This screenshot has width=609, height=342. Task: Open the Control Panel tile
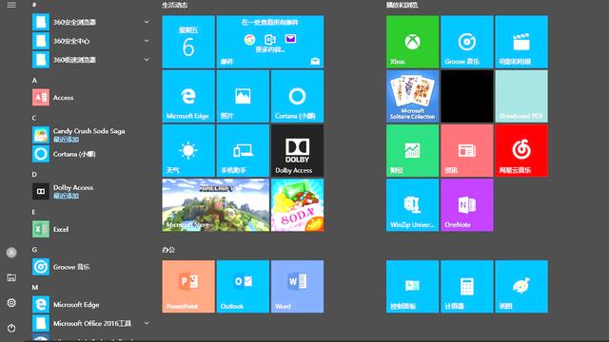[x=412, y=286]
